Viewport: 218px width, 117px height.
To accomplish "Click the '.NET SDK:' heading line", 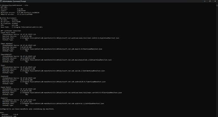I will 4,7.
